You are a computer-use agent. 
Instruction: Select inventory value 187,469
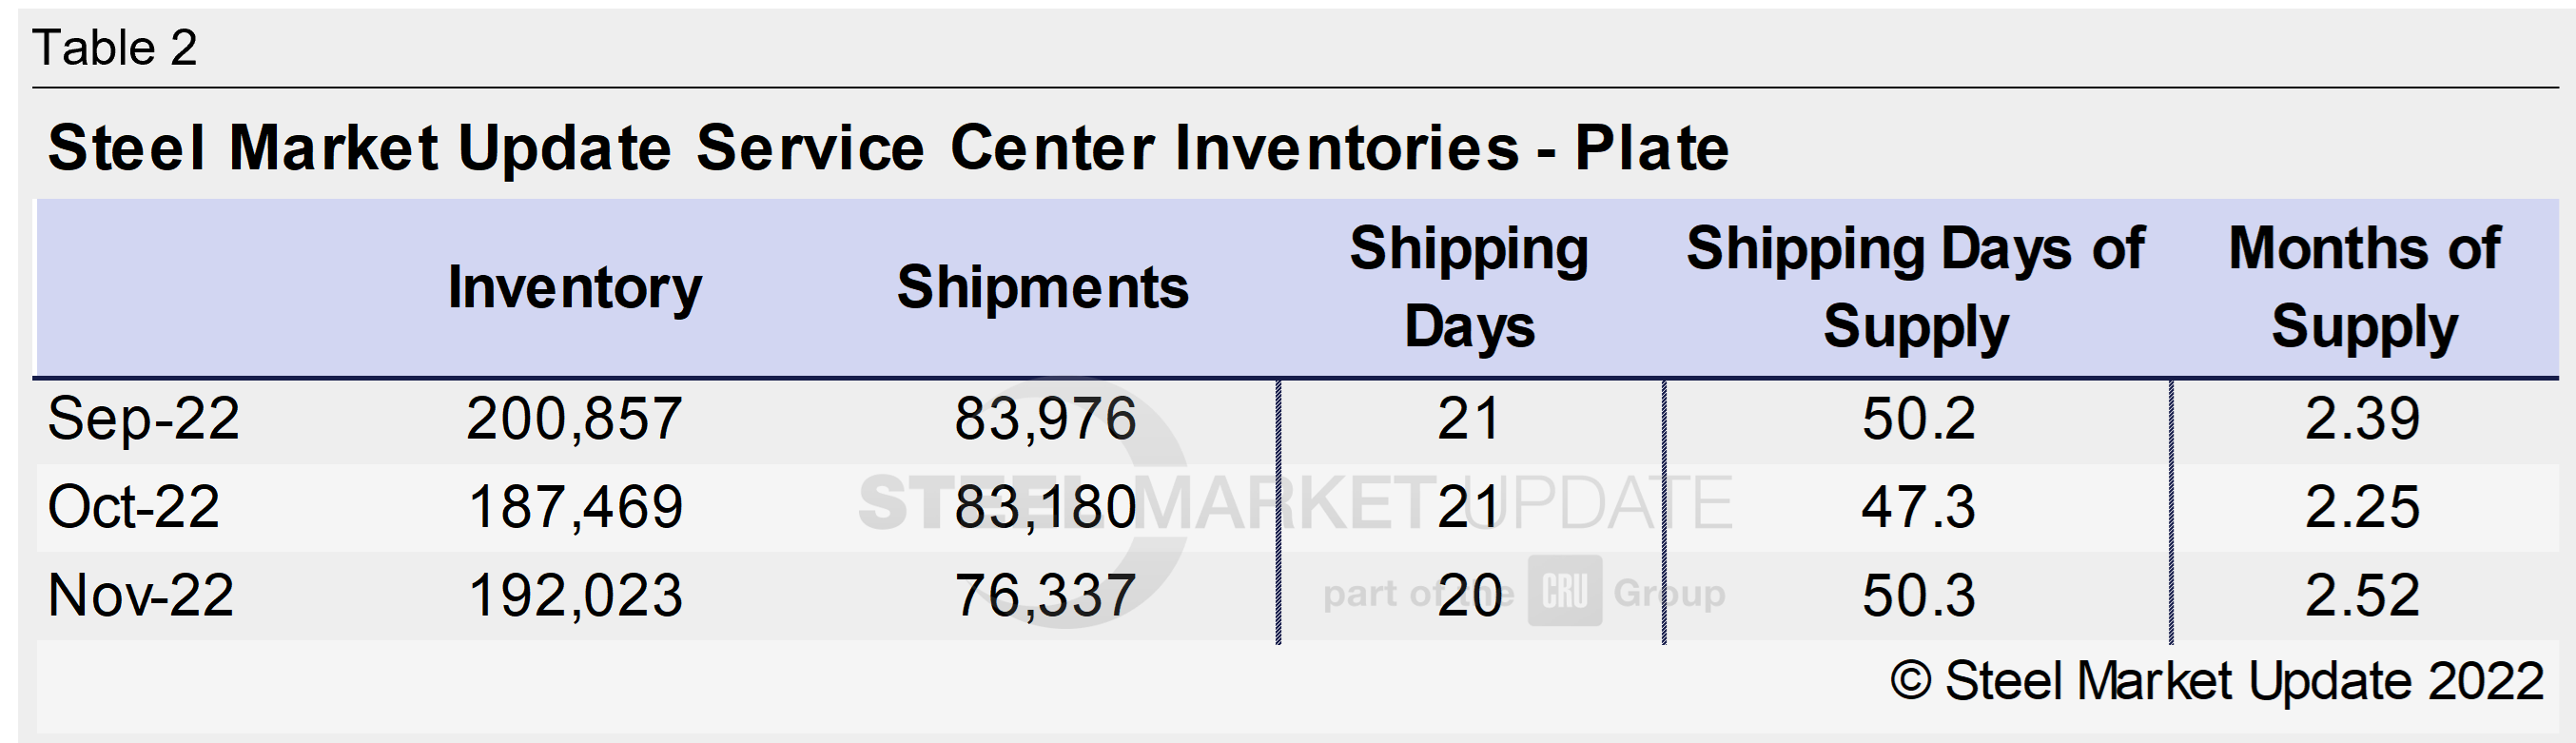575,506
